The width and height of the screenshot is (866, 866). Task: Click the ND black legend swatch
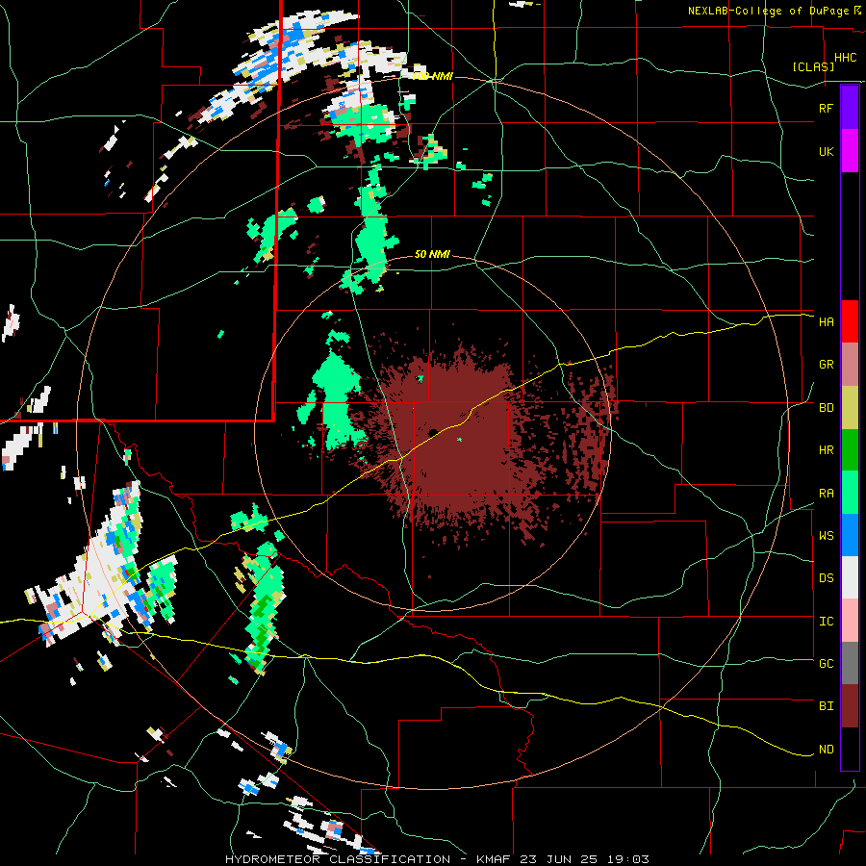click(850, 749)
